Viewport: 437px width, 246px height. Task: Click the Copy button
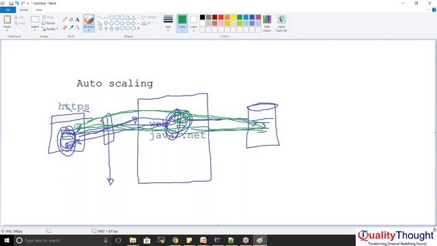click(20, 23)
